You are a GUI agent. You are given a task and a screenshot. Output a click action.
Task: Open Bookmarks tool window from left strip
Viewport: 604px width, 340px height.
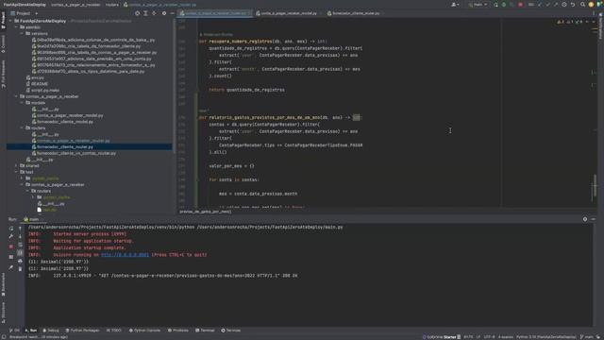[3, 284]
